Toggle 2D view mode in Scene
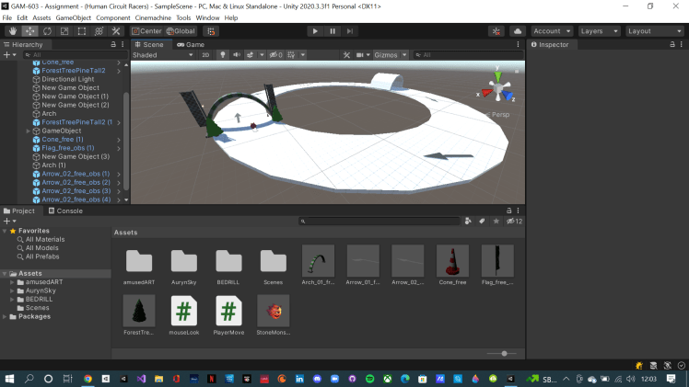 [205, 55]
